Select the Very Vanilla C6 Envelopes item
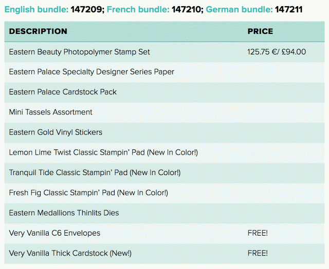 (x=54, y=233)
